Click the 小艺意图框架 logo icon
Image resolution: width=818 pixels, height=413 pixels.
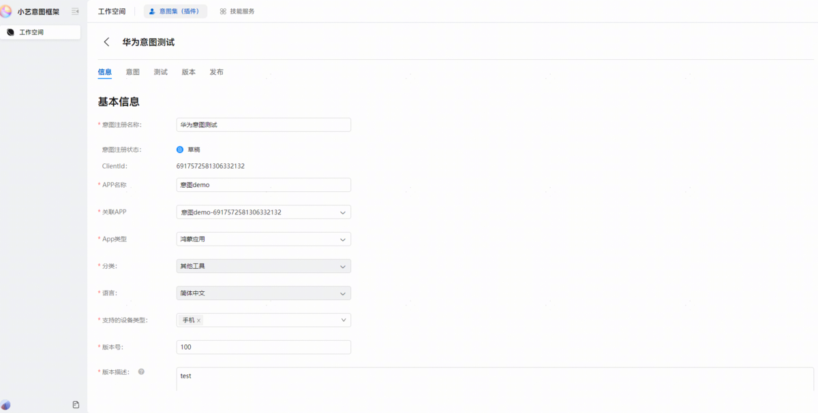(x=6, y=12)
